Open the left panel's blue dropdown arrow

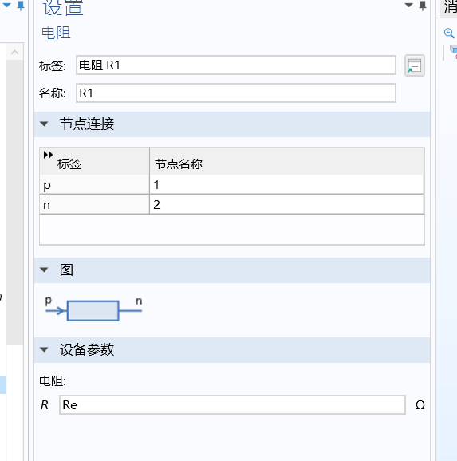point(6,5)
